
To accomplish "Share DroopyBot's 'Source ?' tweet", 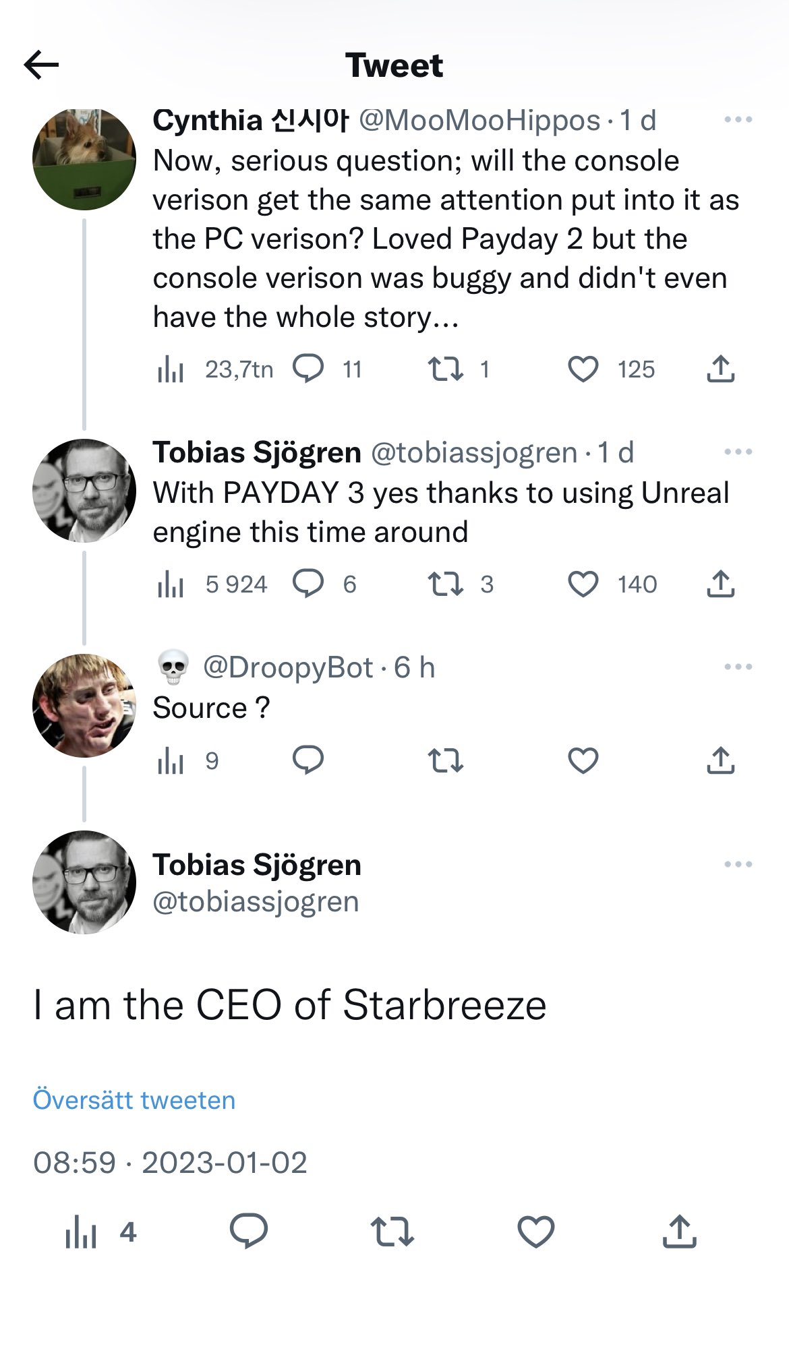I will (720, 760).
